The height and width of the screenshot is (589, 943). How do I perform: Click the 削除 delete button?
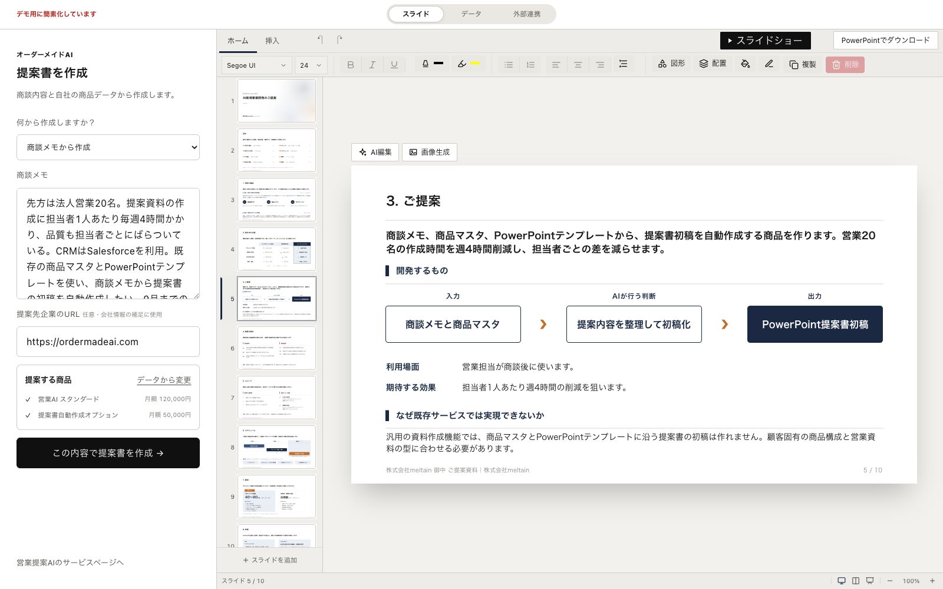(845, 65)
